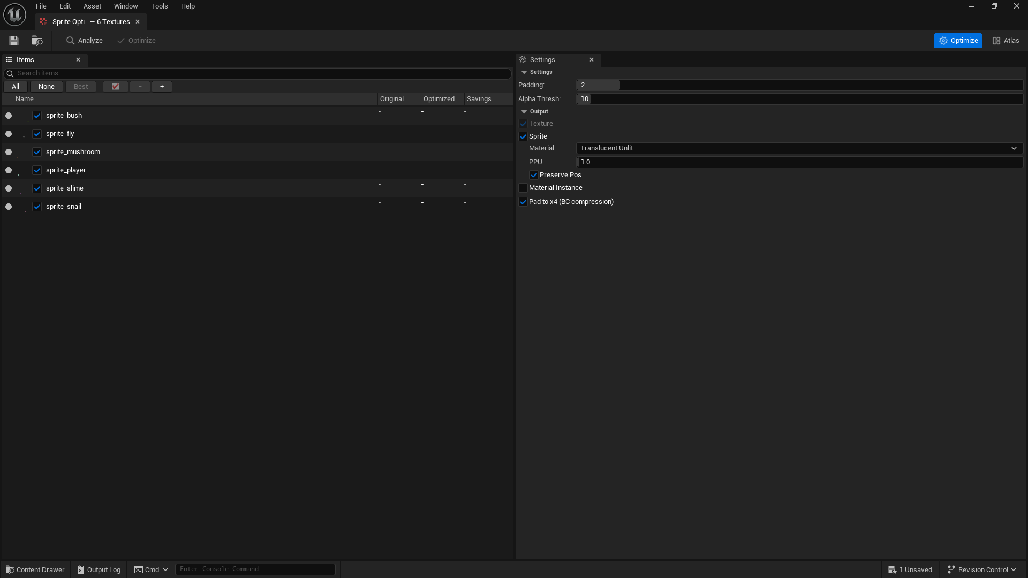Open the Material dropdown (Translucent Unlit)

click(799, 148)
